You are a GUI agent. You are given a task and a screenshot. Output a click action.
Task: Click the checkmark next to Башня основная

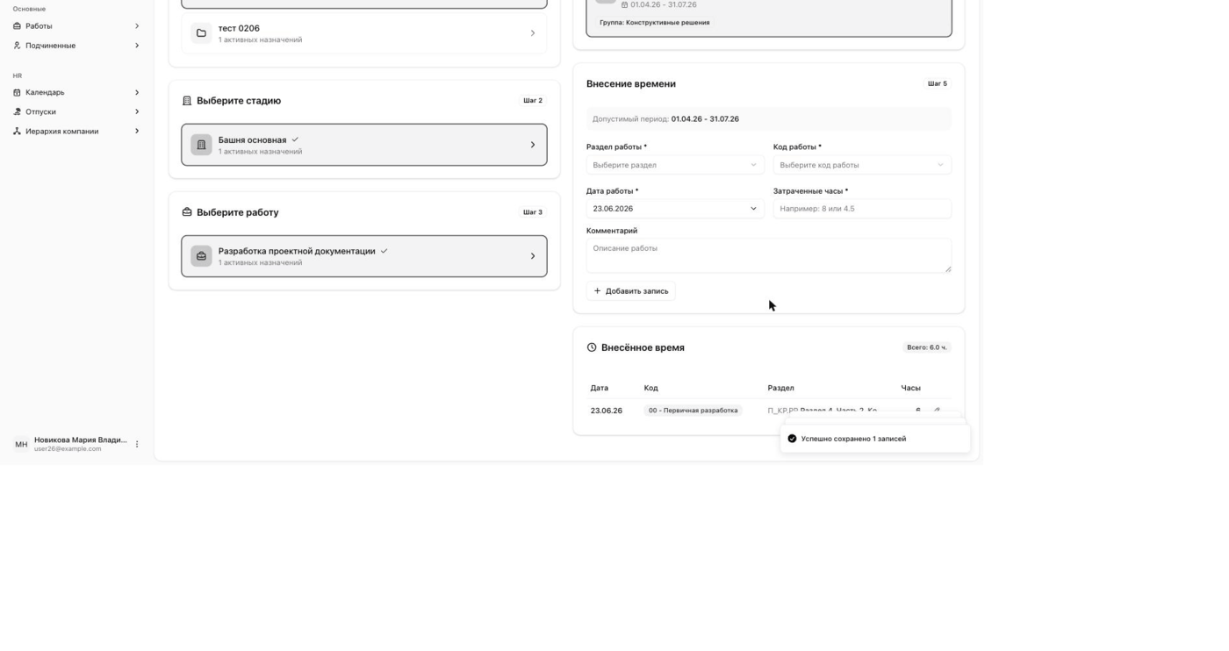pos(295,139)
